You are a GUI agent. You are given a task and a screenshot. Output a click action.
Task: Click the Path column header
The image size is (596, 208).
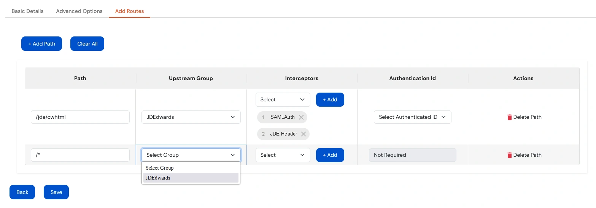80,78
